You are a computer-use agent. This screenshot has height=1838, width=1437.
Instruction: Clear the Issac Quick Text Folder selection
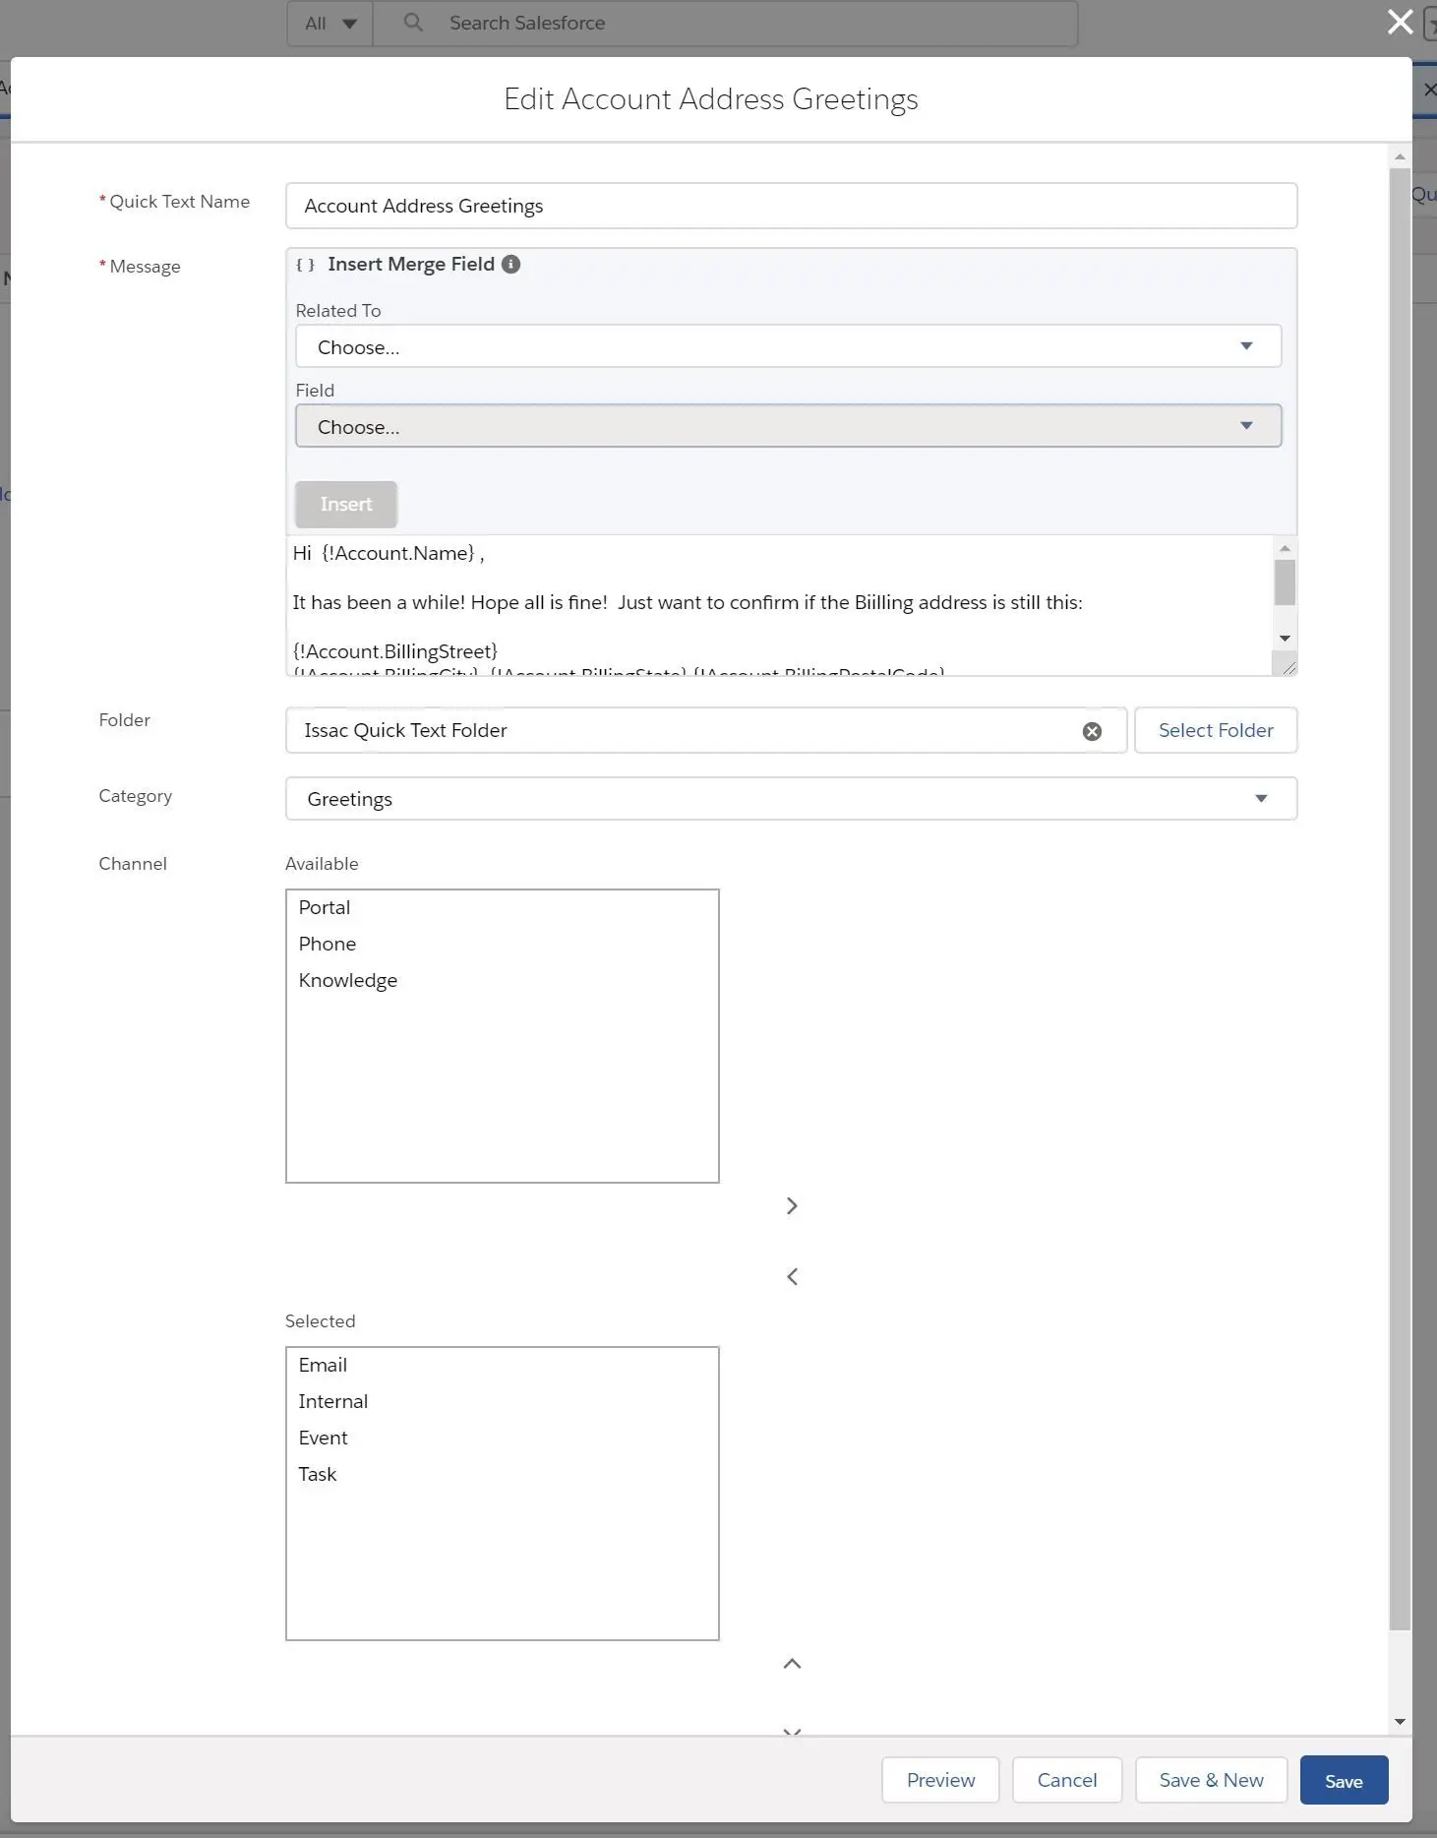(x=1092, y=731)
